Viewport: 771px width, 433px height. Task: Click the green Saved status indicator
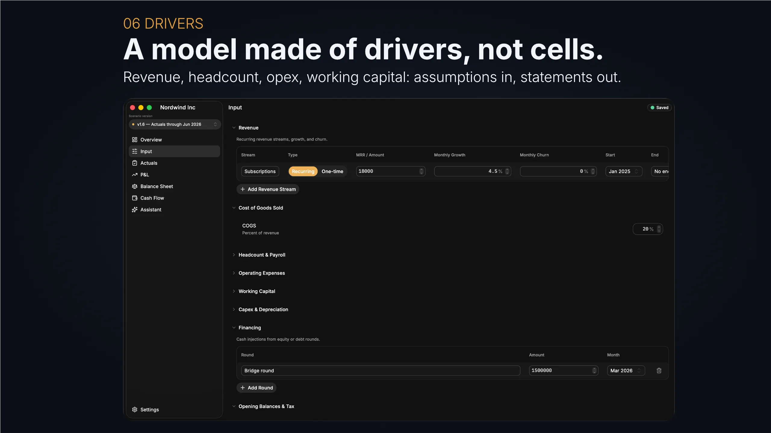tap(659, 108)
